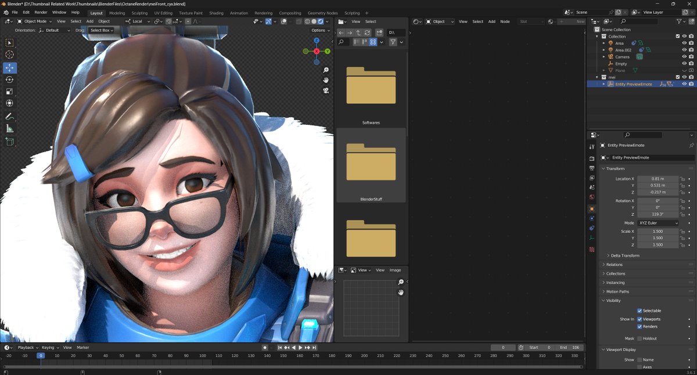Screen dimensions: 697x375
Task: Open the rotation Mode XYZ Euler dropdown
Action: click(x=658, y=223)
